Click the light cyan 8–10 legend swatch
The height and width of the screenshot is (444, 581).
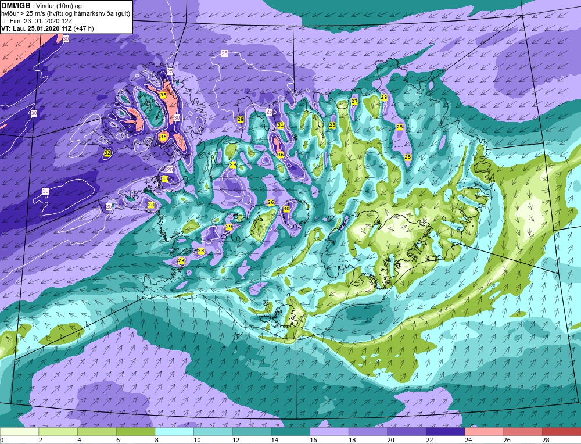tap(174, 431)
